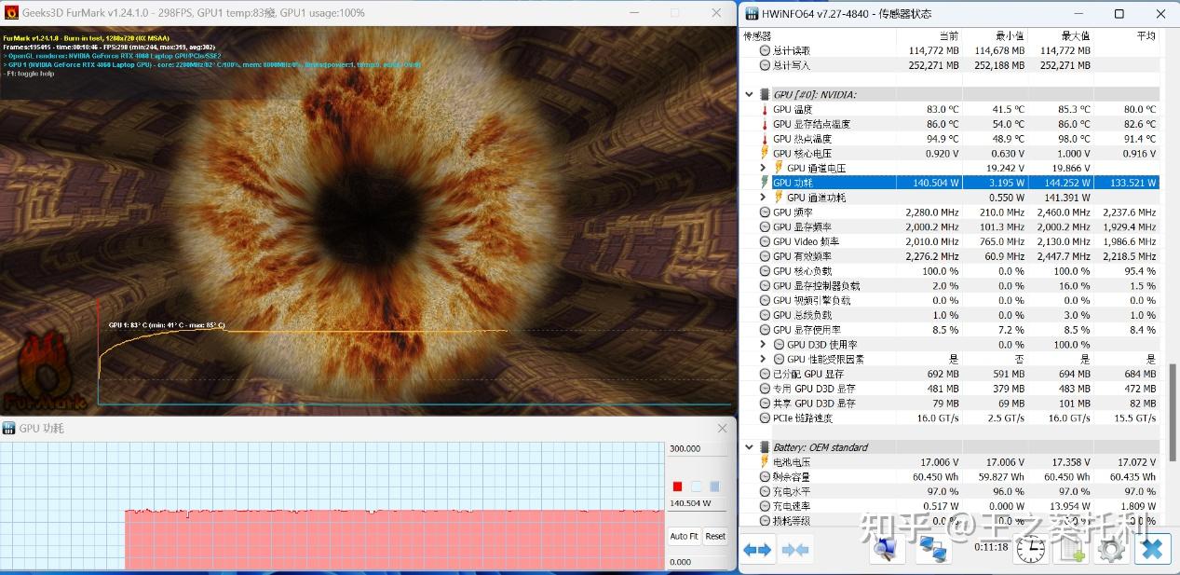Click the system summary magnifier icon
This screenshot has height=575, width=1180.
pos(885,550)
